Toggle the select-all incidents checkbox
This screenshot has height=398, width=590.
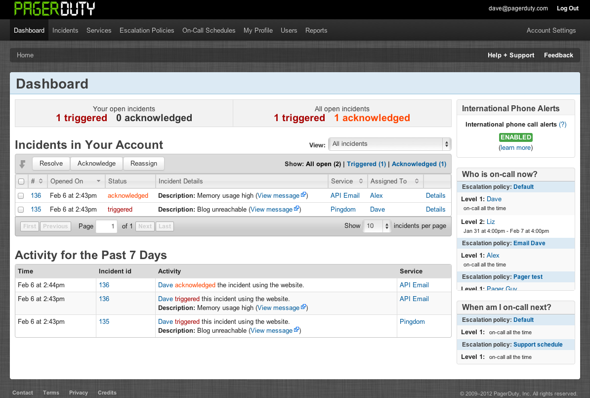click(x=21, y=181)
